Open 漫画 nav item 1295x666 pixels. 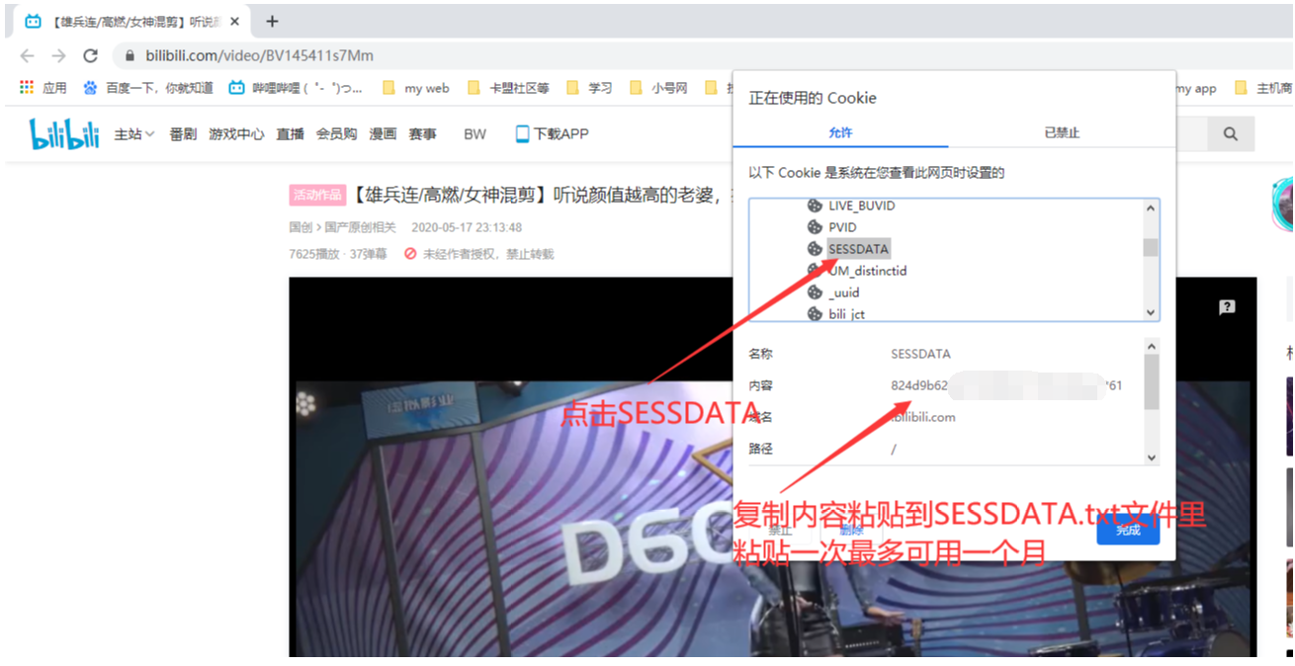pyautogui.click(x=383, y=134)
